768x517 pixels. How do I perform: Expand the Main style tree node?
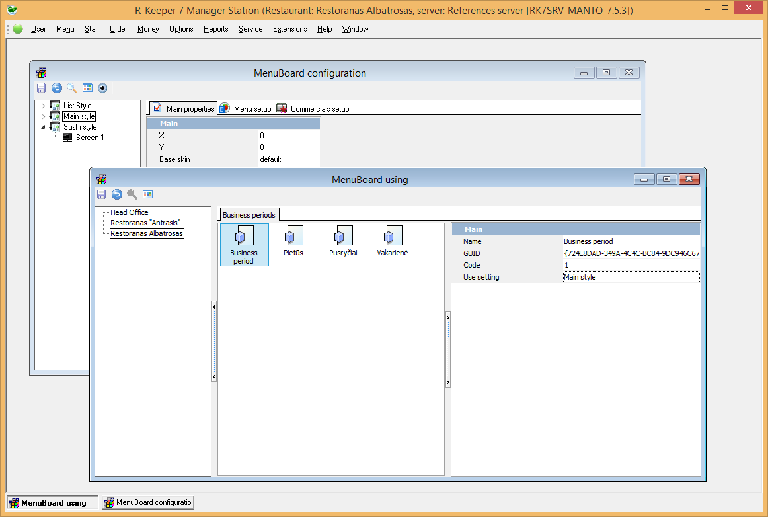coord(43,116)
